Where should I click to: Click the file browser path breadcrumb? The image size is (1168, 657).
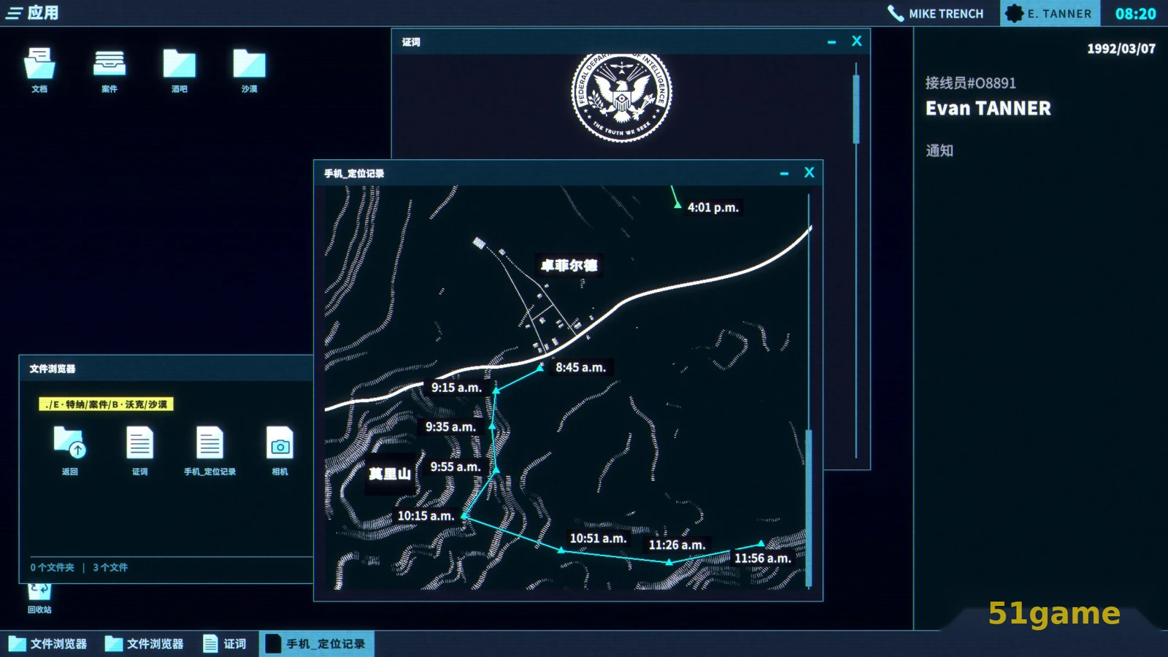(106, 404)
